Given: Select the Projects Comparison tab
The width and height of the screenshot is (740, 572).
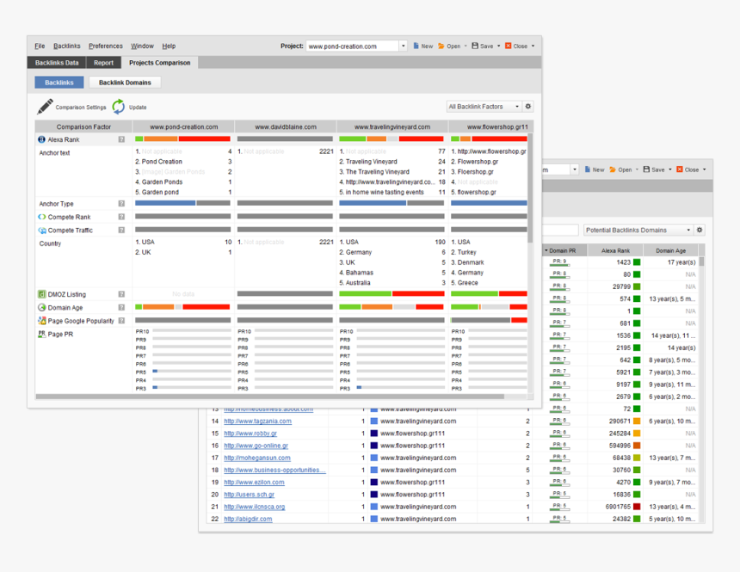Looking at the screenshot, I should (x=159, y=62).
